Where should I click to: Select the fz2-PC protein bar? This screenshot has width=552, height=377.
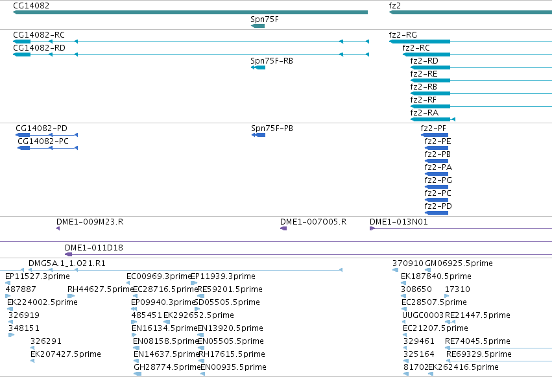pyautogui.click(x=437, y=200)
